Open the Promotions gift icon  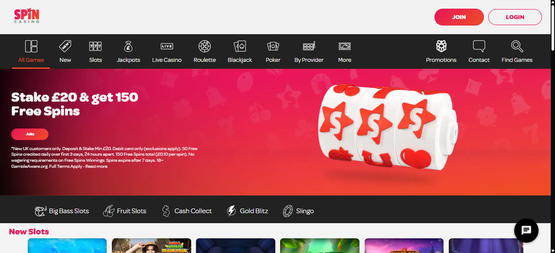click(441, 46)
